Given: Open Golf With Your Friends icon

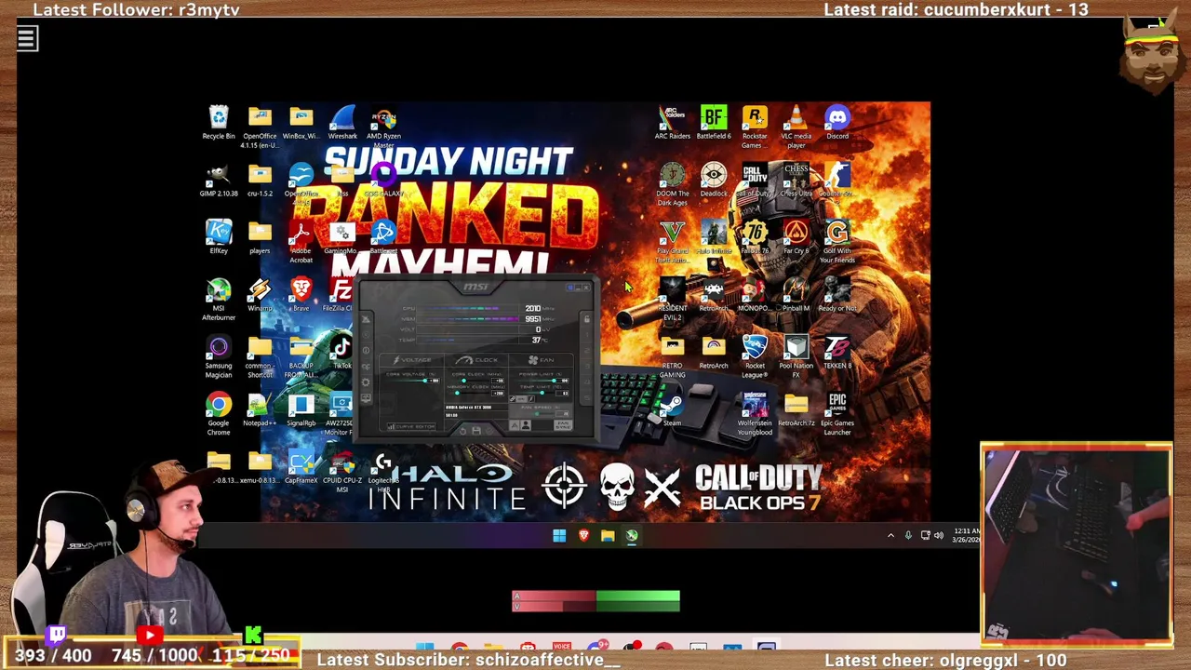Looking at the screenshot, I should click(837, 242).
